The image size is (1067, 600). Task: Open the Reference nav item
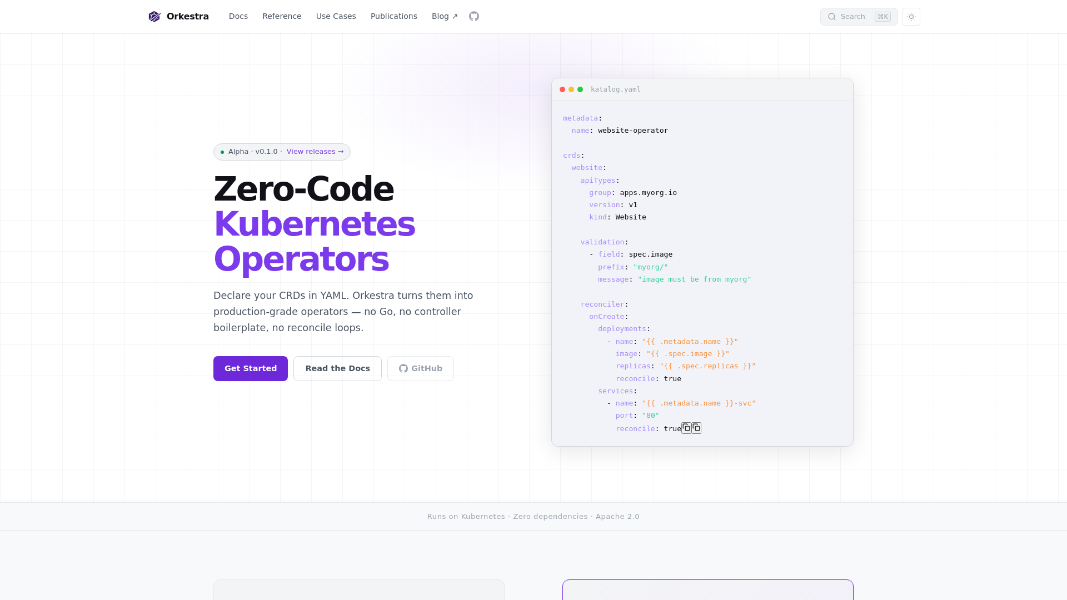(x=282, y=16)
